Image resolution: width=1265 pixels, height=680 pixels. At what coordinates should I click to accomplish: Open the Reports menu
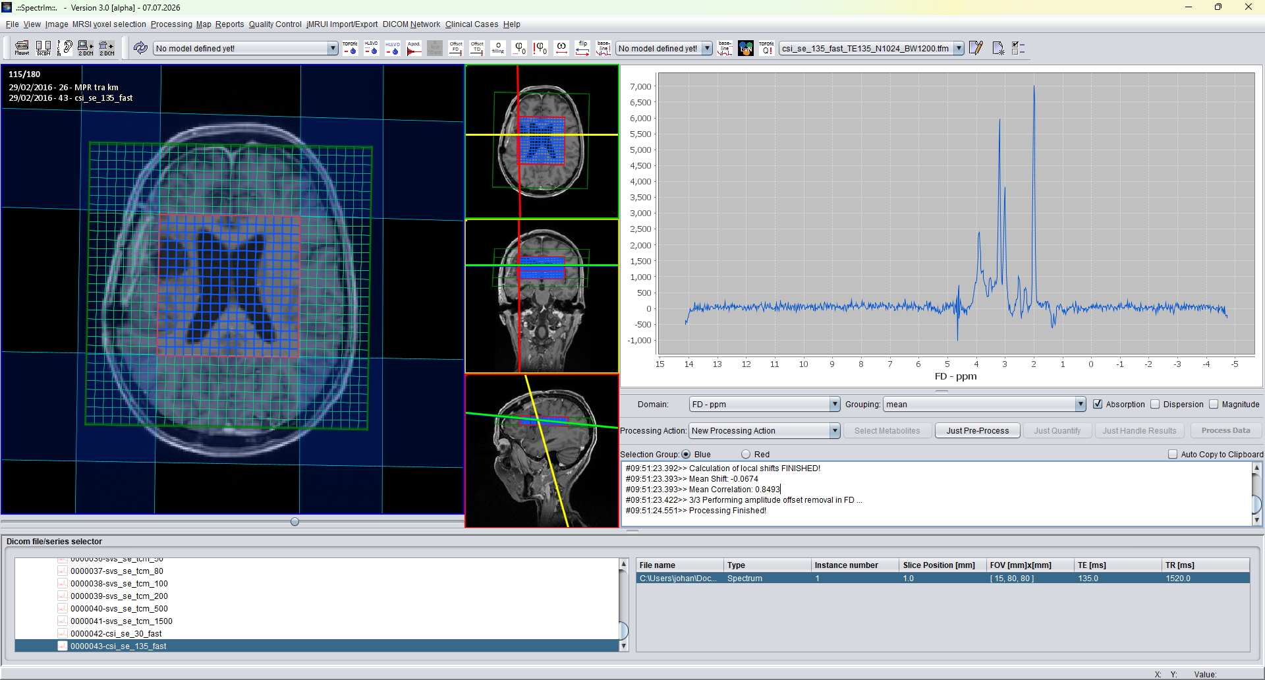coord(229,24)
